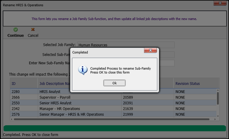Click the Selected Job Family field

click(126, 45)
